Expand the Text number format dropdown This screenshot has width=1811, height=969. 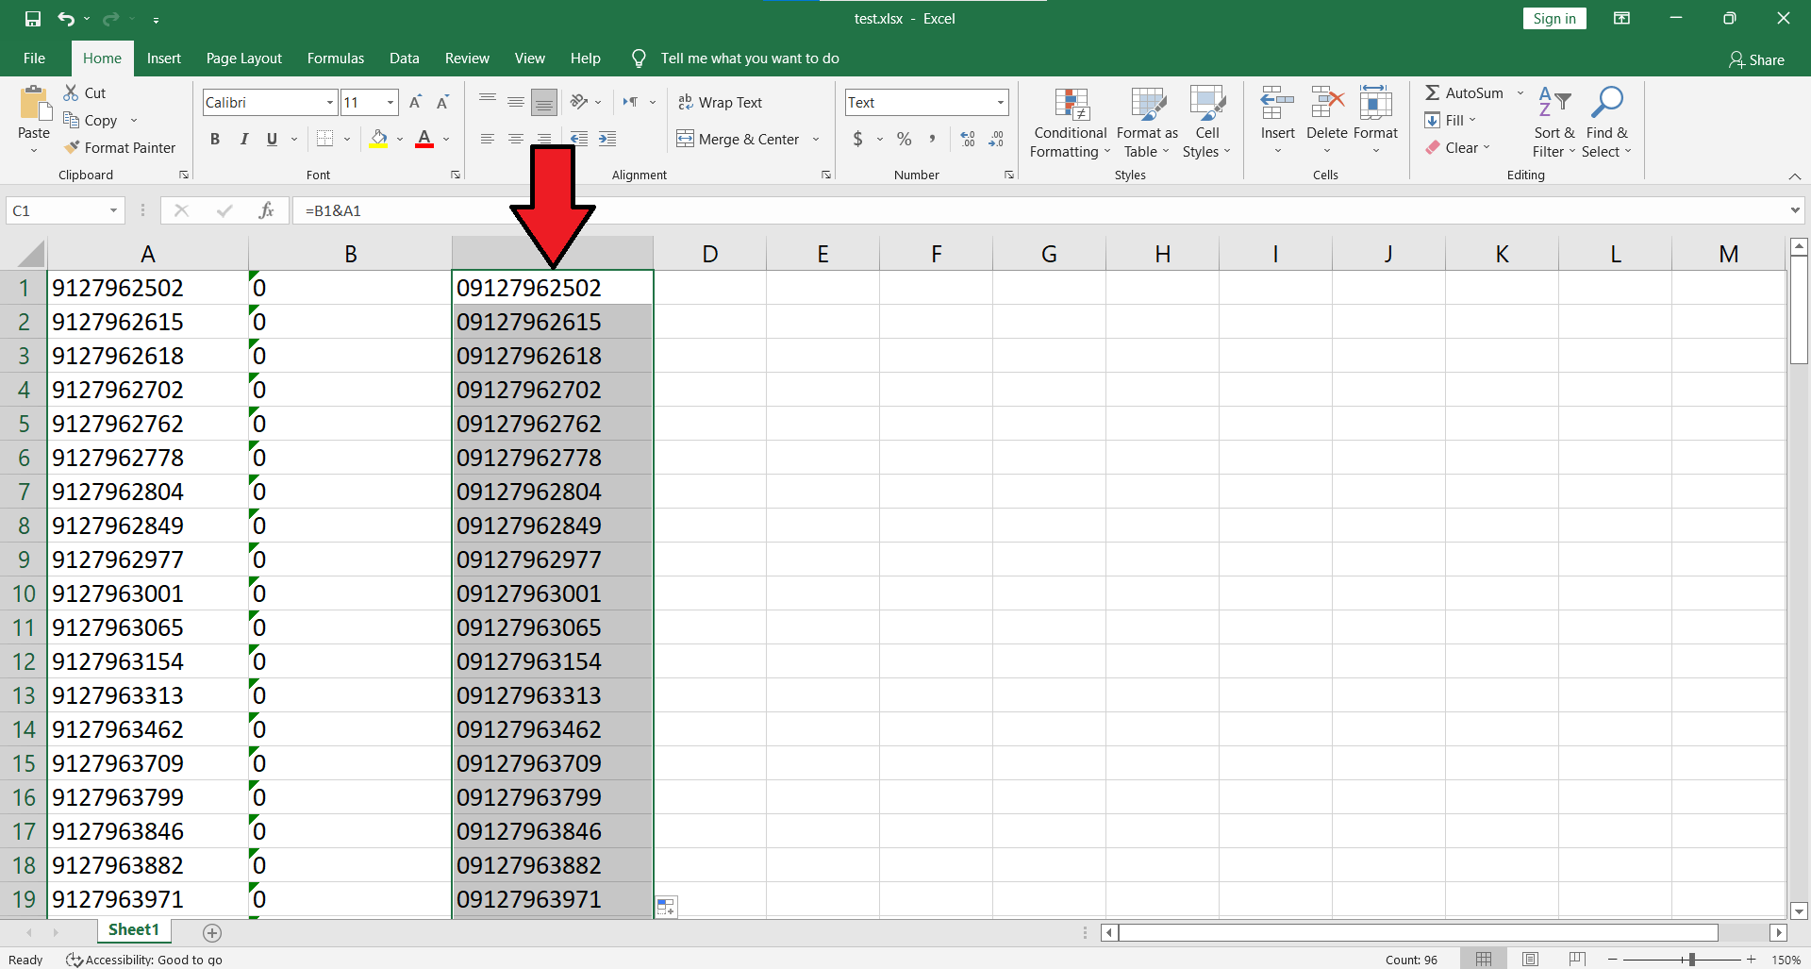click(x=1000, y=103)
